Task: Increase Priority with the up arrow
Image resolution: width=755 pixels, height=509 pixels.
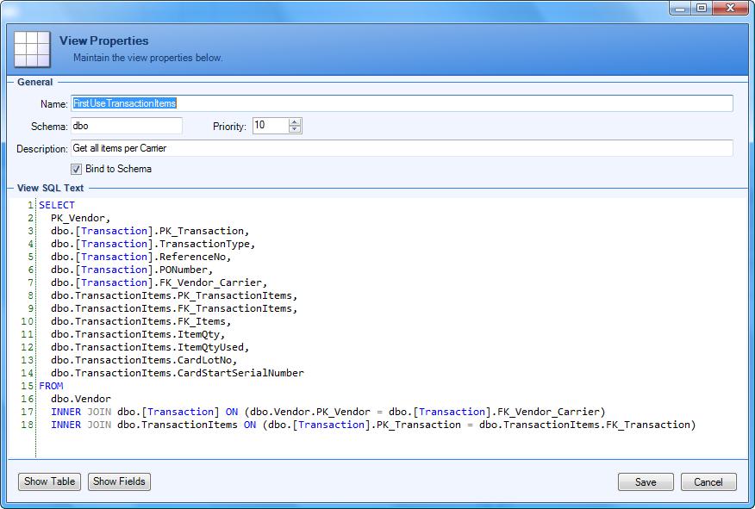Action: (x=296, y=122)
